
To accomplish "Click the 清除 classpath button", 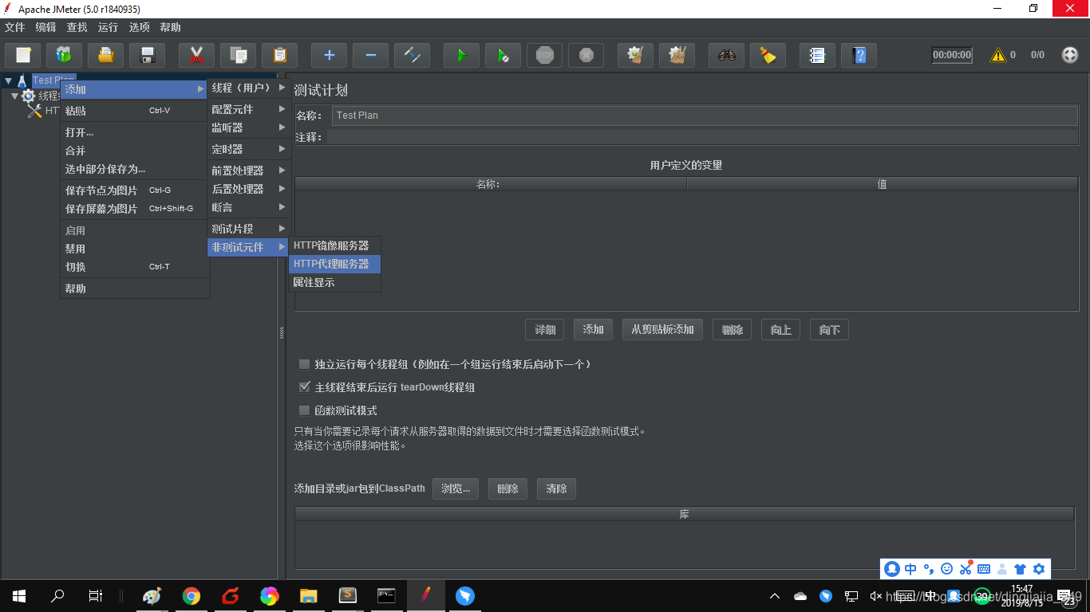I will coord(556,488).
